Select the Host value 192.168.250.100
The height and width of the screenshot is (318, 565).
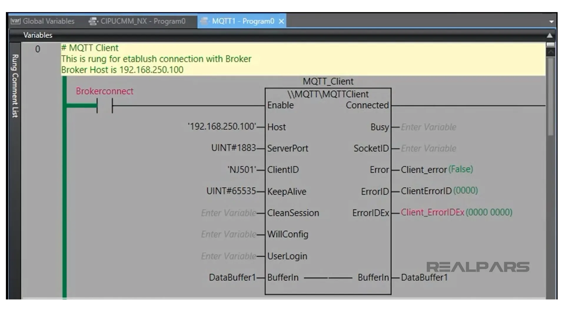tap(222, 127)
